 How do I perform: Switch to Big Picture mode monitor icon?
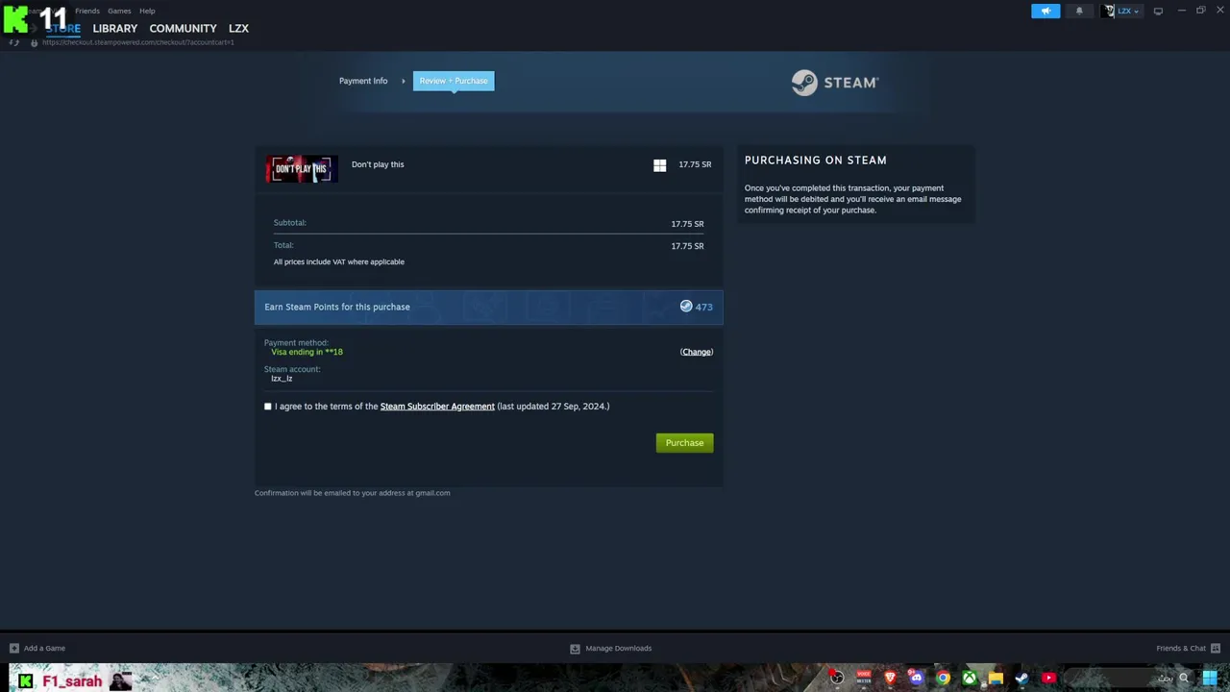tap(1158, 12)
